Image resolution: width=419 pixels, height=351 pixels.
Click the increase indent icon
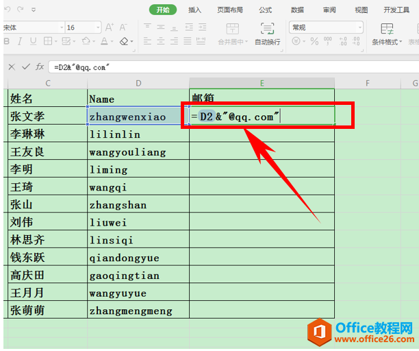[x=202, y=27]
